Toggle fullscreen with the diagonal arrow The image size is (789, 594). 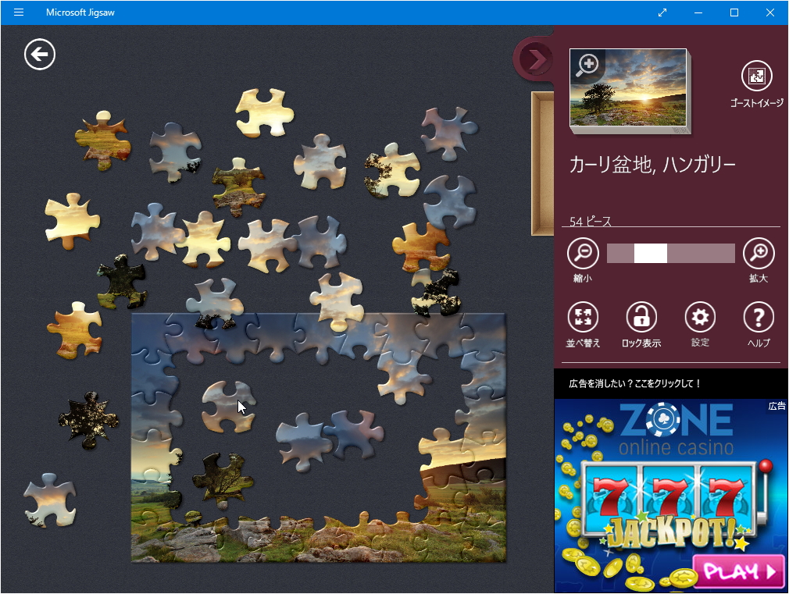[662, 12]
